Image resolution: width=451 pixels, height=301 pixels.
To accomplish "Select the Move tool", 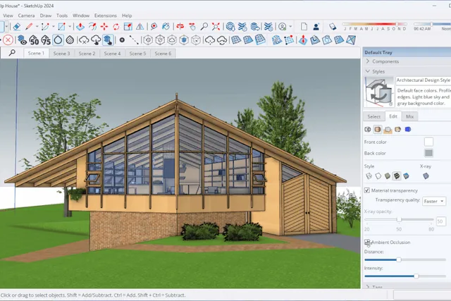I will coord(104,27).
